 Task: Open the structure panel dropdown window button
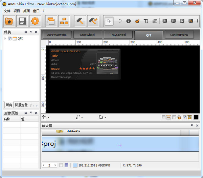(26, 32)
